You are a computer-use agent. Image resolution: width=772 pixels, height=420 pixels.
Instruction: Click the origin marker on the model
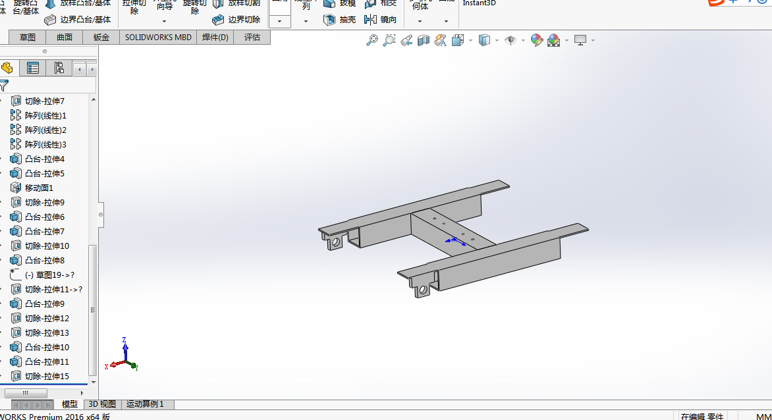point(455,240)
